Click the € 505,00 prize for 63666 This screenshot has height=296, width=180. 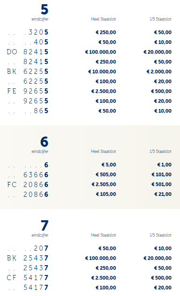point(106,174)
